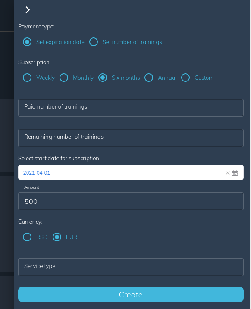Click the Amount field containing 500

pos(131,201)
